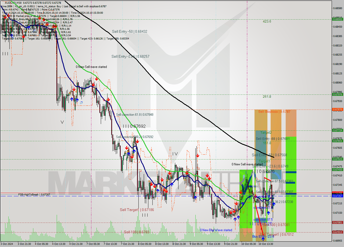Image resolution: width=344 pixels, height=247 pixels.
Task: Click the 'Sell correction 88.2 | 0.67692' label
Action: 135,137
